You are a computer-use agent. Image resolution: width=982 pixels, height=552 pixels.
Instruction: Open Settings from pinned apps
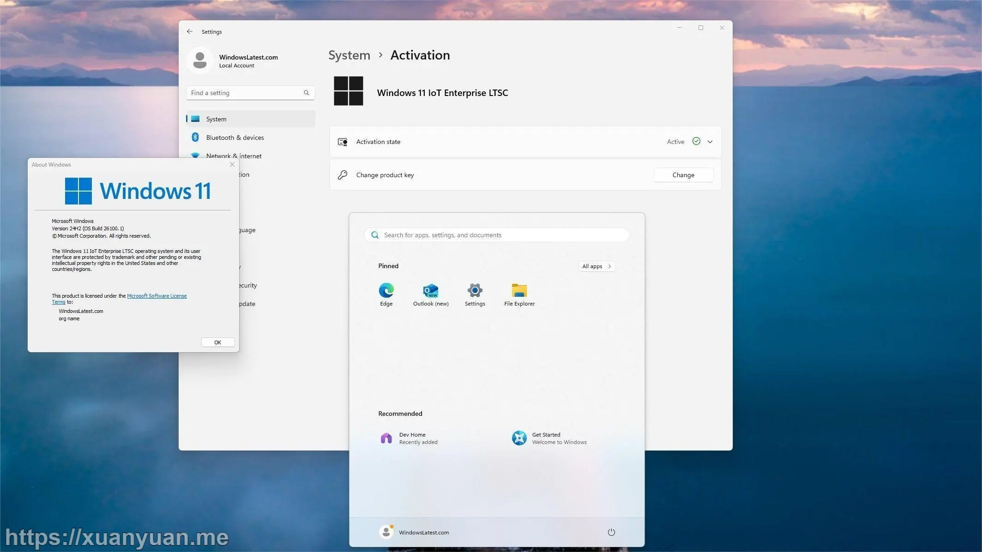pyautogui.click(x=475, y=294)
